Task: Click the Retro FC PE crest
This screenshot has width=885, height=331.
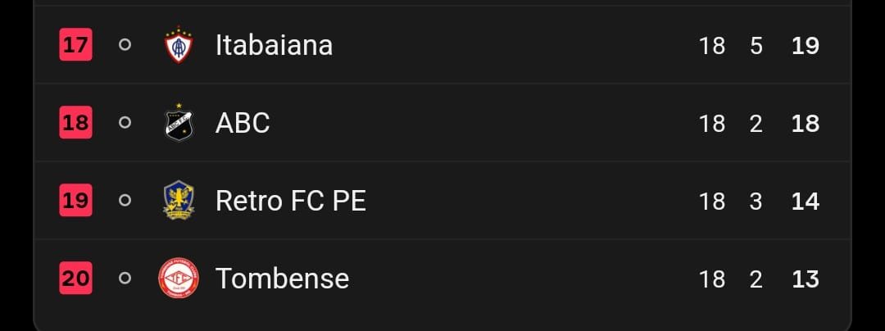Action: [179, 200]
